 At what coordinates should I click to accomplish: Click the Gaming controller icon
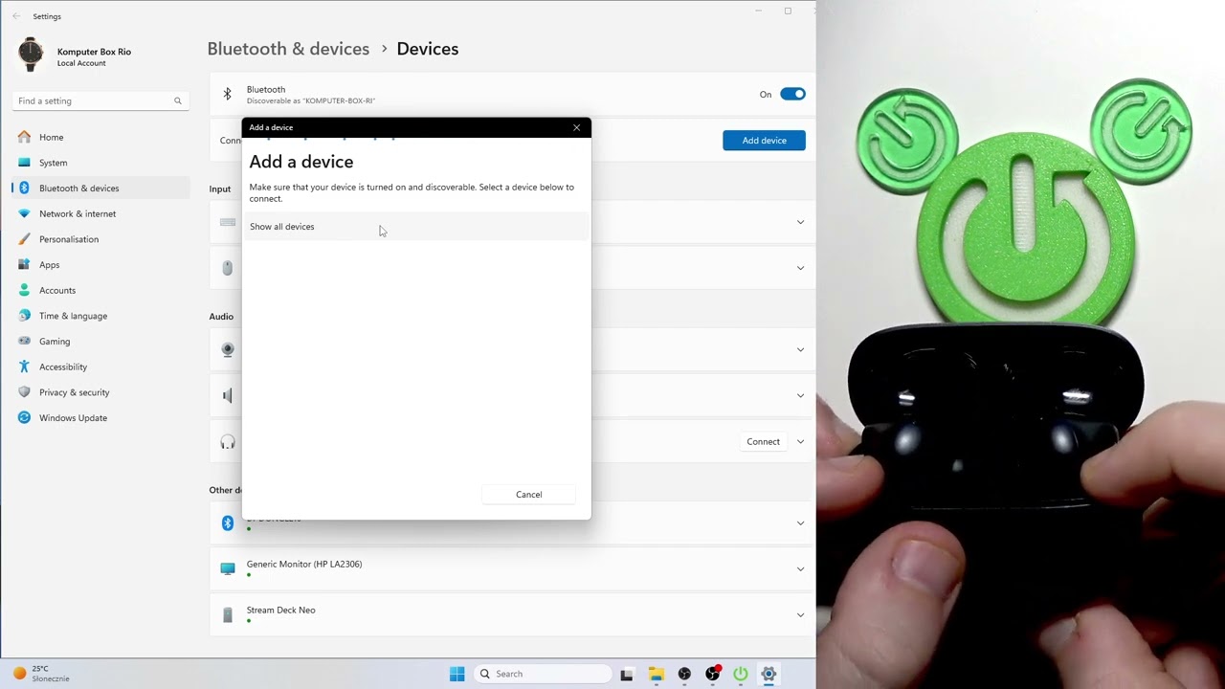(24, 342)
